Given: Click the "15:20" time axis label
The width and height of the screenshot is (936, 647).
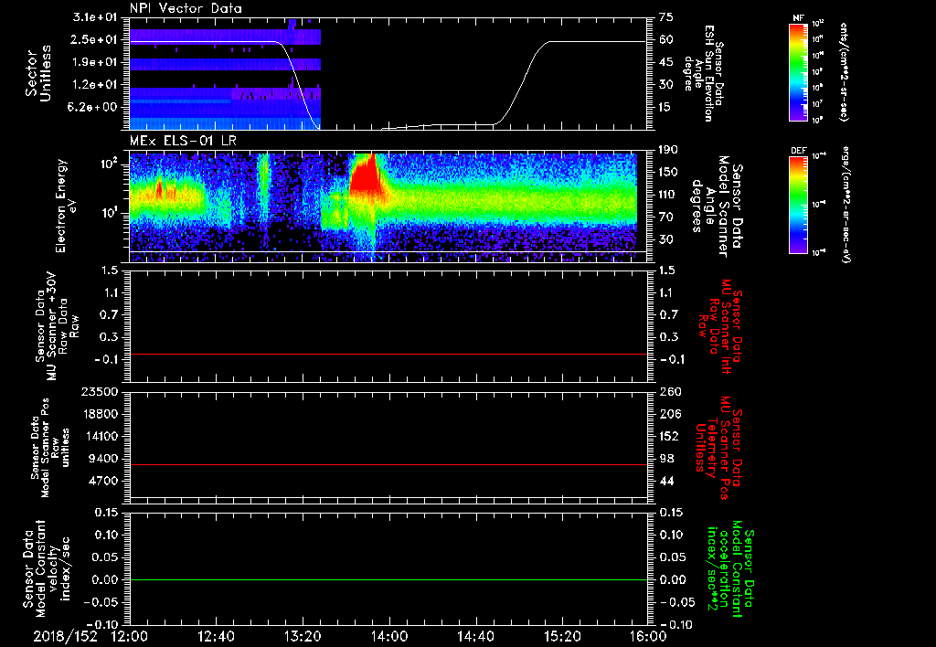Looking at the screenshot, I should click(562, 637).
